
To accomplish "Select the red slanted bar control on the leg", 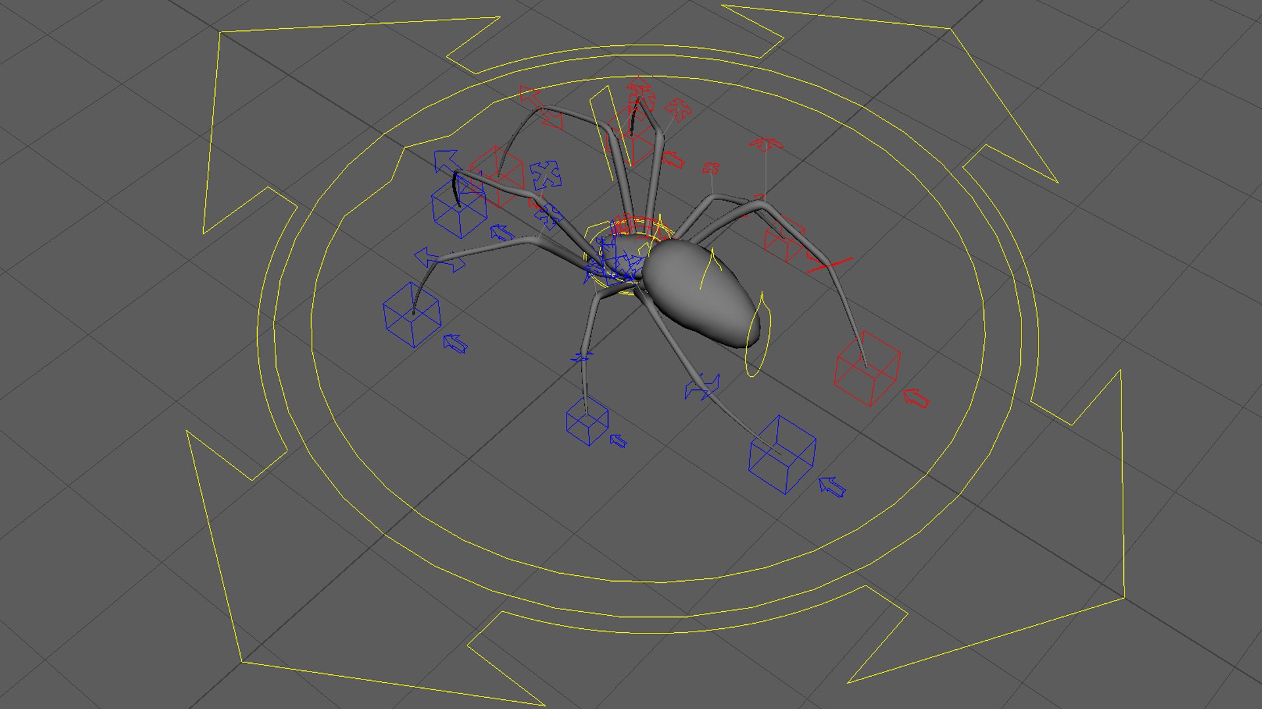I will (830, 265).
